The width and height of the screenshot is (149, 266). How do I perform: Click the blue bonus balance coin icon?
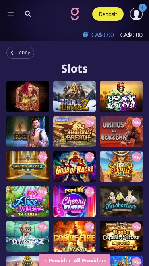pos(86,35)
